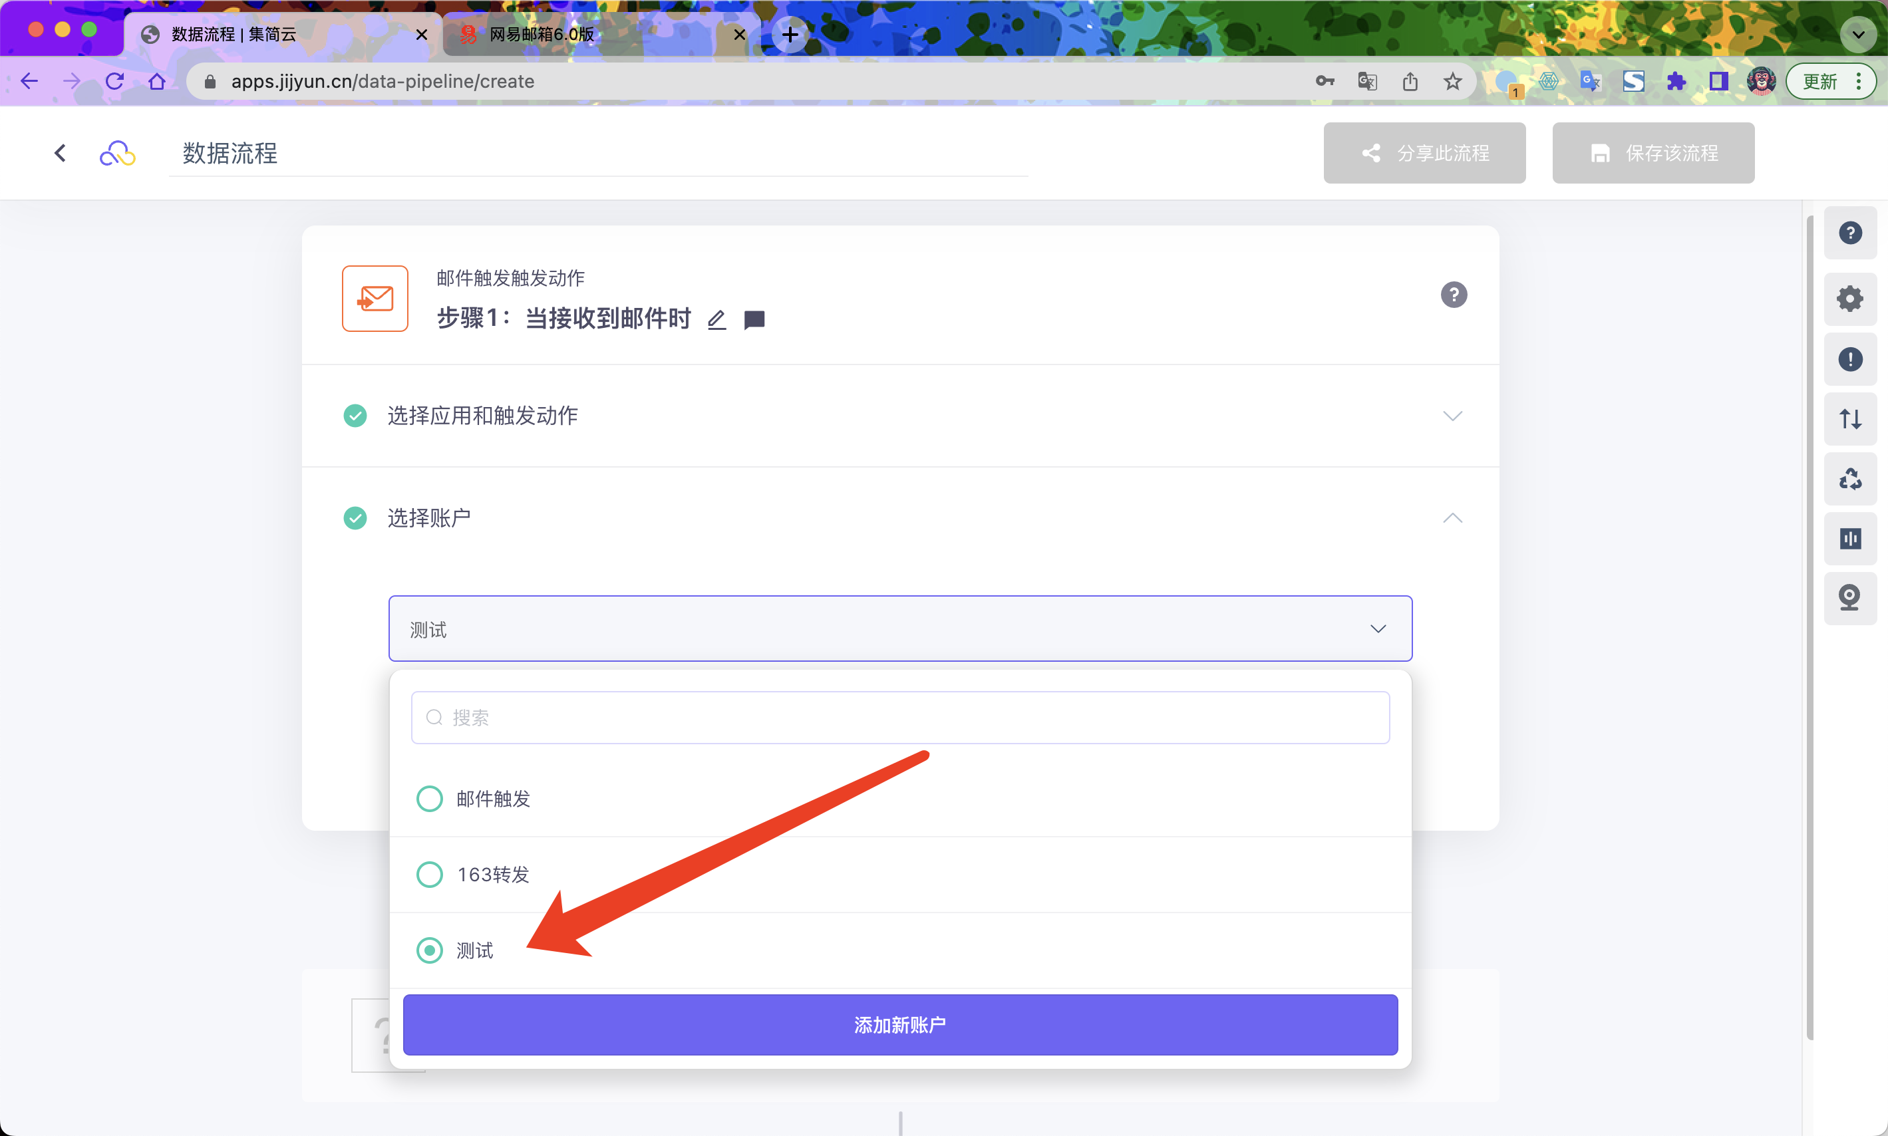Click the page vertical scrollbar
The height and width of the screenshot is (1136, 1888).
click(x=1810, y=628)
